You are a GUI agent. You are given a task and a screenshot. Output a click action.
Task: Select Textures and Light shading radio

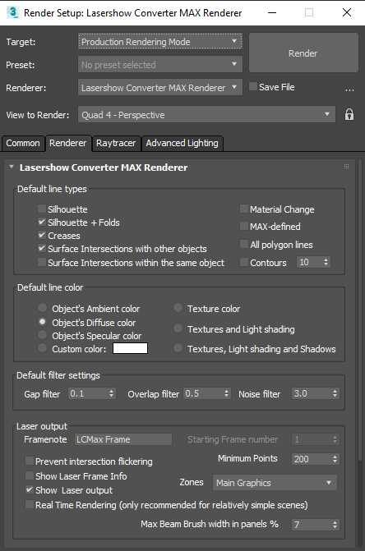tap(178, 328)
